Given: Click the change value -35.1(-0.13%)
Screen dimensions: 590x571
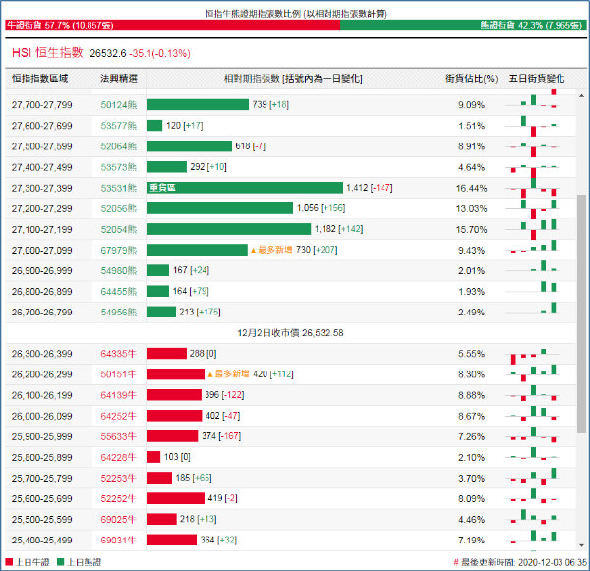Looking at the screenshot, I should point(159,53).
